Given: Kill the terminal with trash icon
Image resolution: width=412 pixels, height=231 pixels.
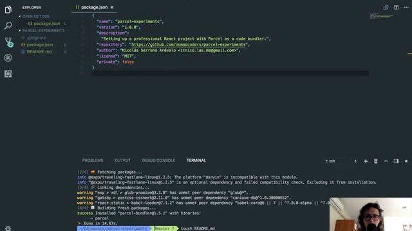Looking at the screenshot, I should point(376,161).
